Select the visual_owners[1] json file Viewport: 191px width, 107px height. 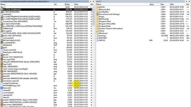pos(46,50)
